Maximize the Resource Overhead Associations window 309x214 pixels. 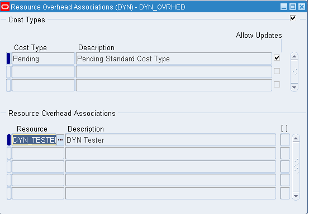pos(293,7)
